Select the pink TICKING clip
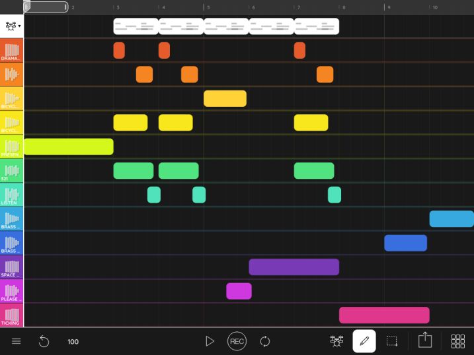 coord(384,315)
